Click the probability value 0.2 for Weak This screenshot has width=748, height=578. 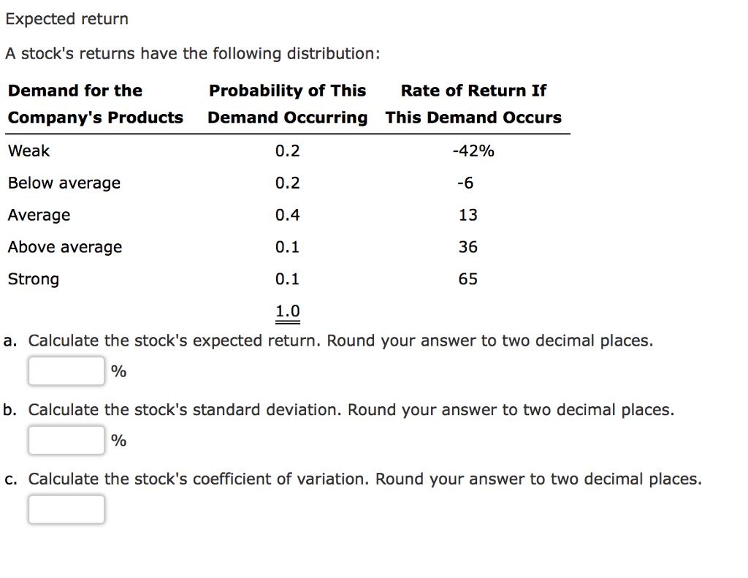point(288,151)
